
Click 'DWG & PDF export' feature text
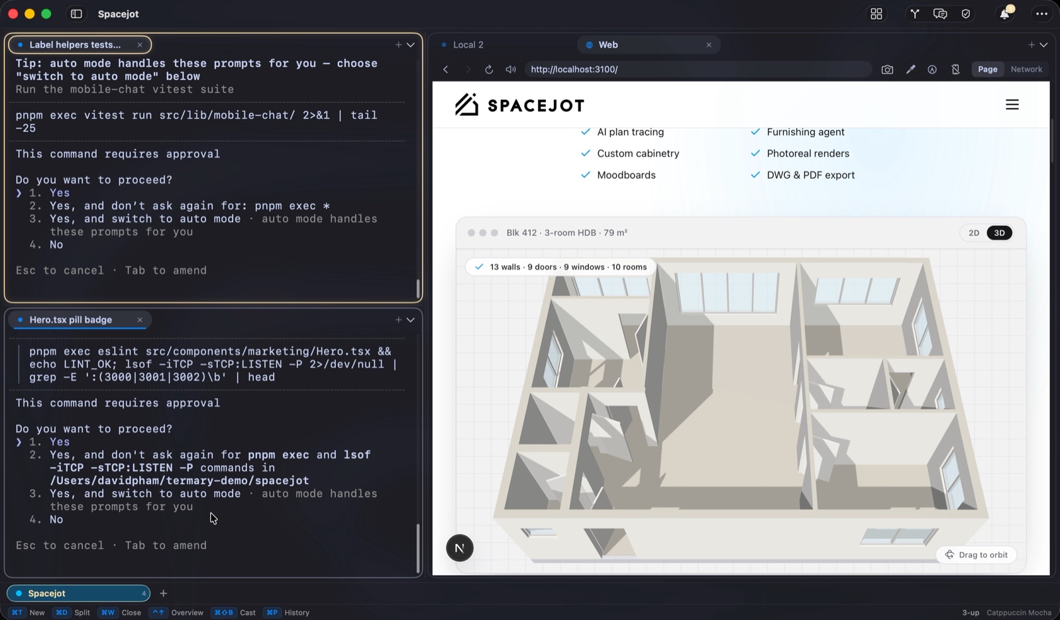(810, 176)
